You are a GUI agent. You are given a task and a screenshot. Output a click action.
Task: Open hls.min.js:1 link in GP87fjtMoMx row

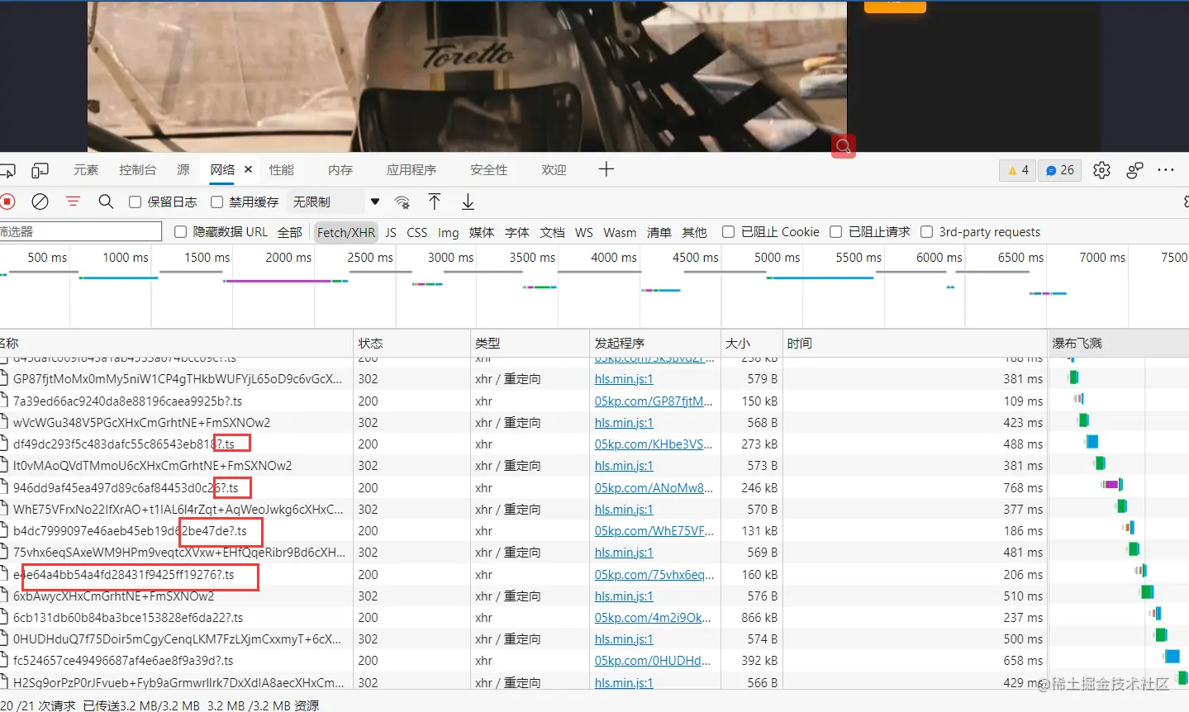click(624, 379)
